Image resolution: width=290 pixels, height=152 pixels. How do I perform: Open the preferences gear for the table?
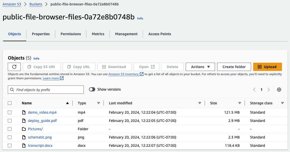pos(279,89)
